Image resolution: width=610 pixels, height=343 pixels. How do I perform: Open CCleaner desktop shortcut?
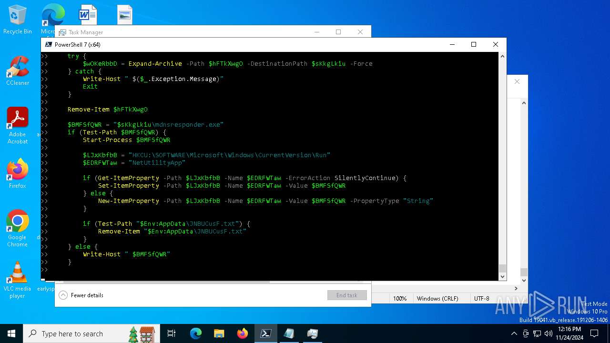pyautogui.click(x=18, y=71)
